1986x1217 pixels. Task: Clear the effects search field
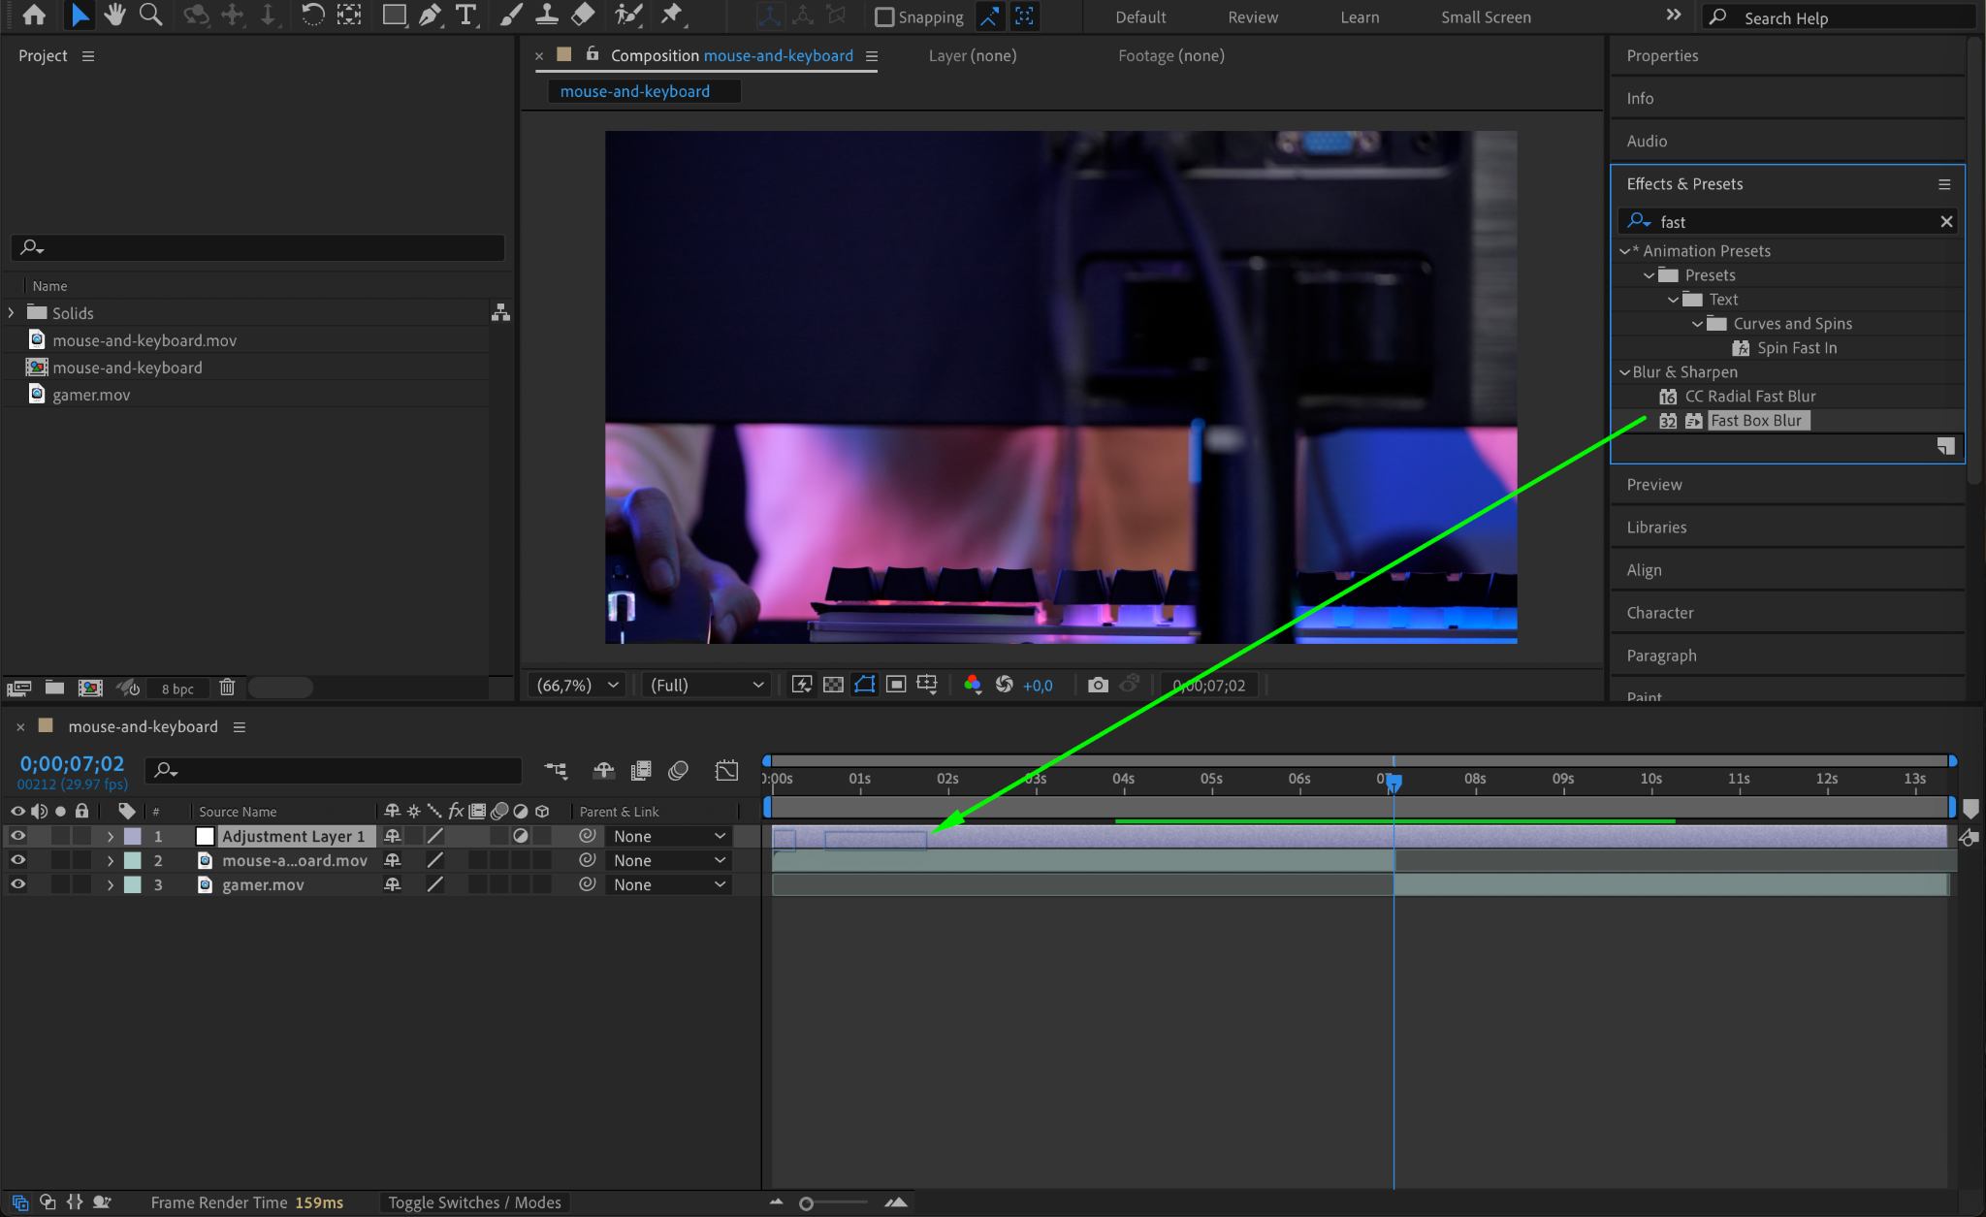[x=1945, y=221]
